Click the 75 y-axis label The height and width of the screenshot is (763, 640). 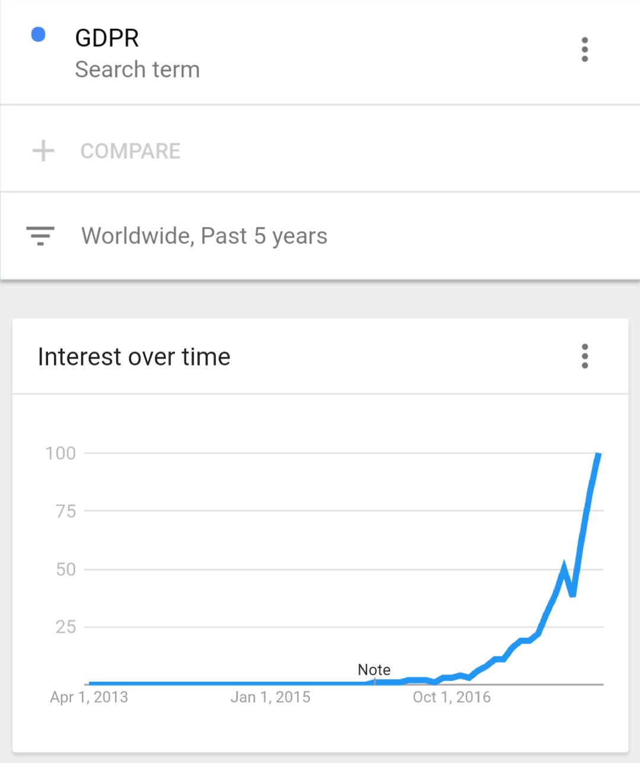(66, 511)
